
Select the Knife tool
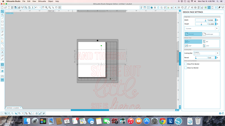[2, 59]
